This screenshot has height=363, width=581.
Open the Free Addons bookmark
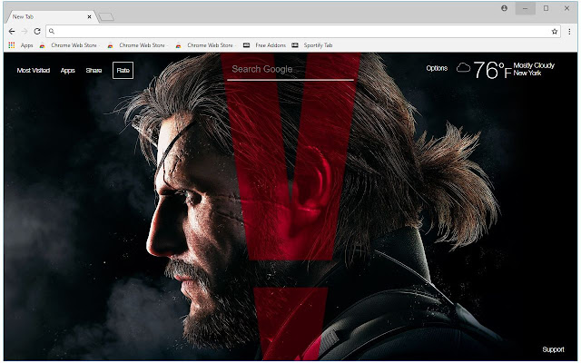coord(264,45)
